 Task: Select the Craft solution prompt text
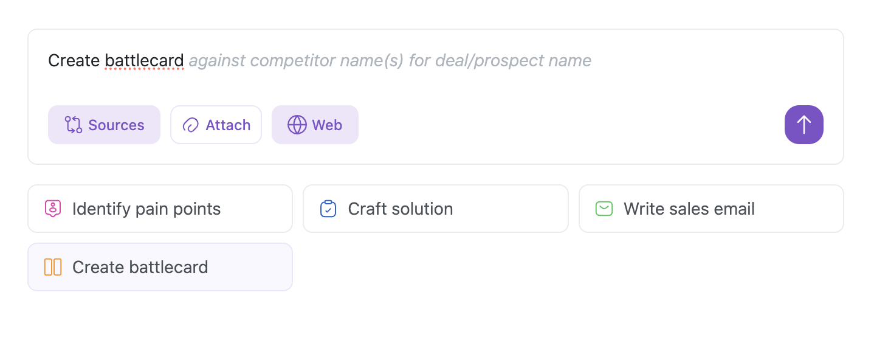pos(400,209)
